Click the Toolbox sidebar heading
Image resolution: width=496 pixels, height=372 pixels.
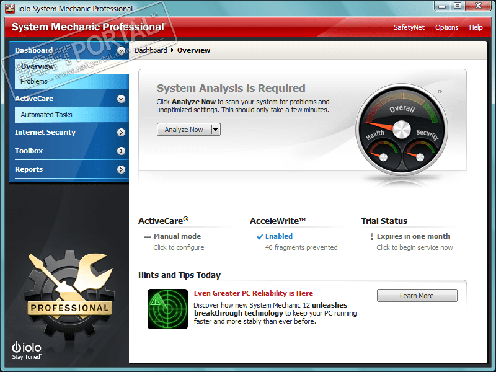(29, 151)
